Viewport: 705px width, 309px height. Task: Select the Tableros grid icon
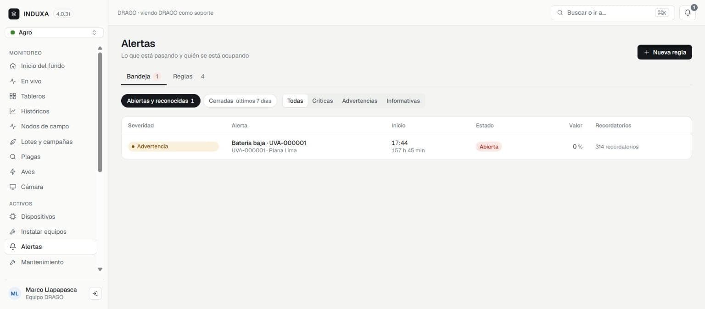(13, 96)
